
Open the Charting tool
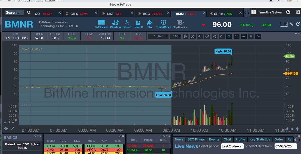pyautogui.click(x=115, y=24)
